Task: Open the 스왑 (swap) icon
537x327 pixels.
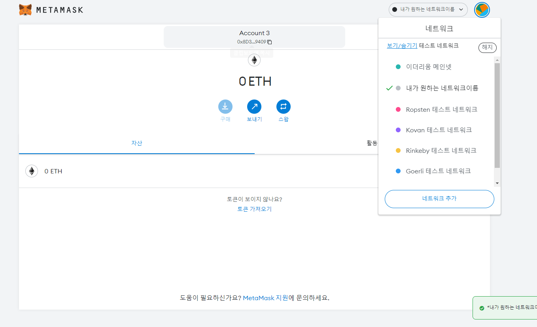Action: pyautogui.click(x=283, y=106)
